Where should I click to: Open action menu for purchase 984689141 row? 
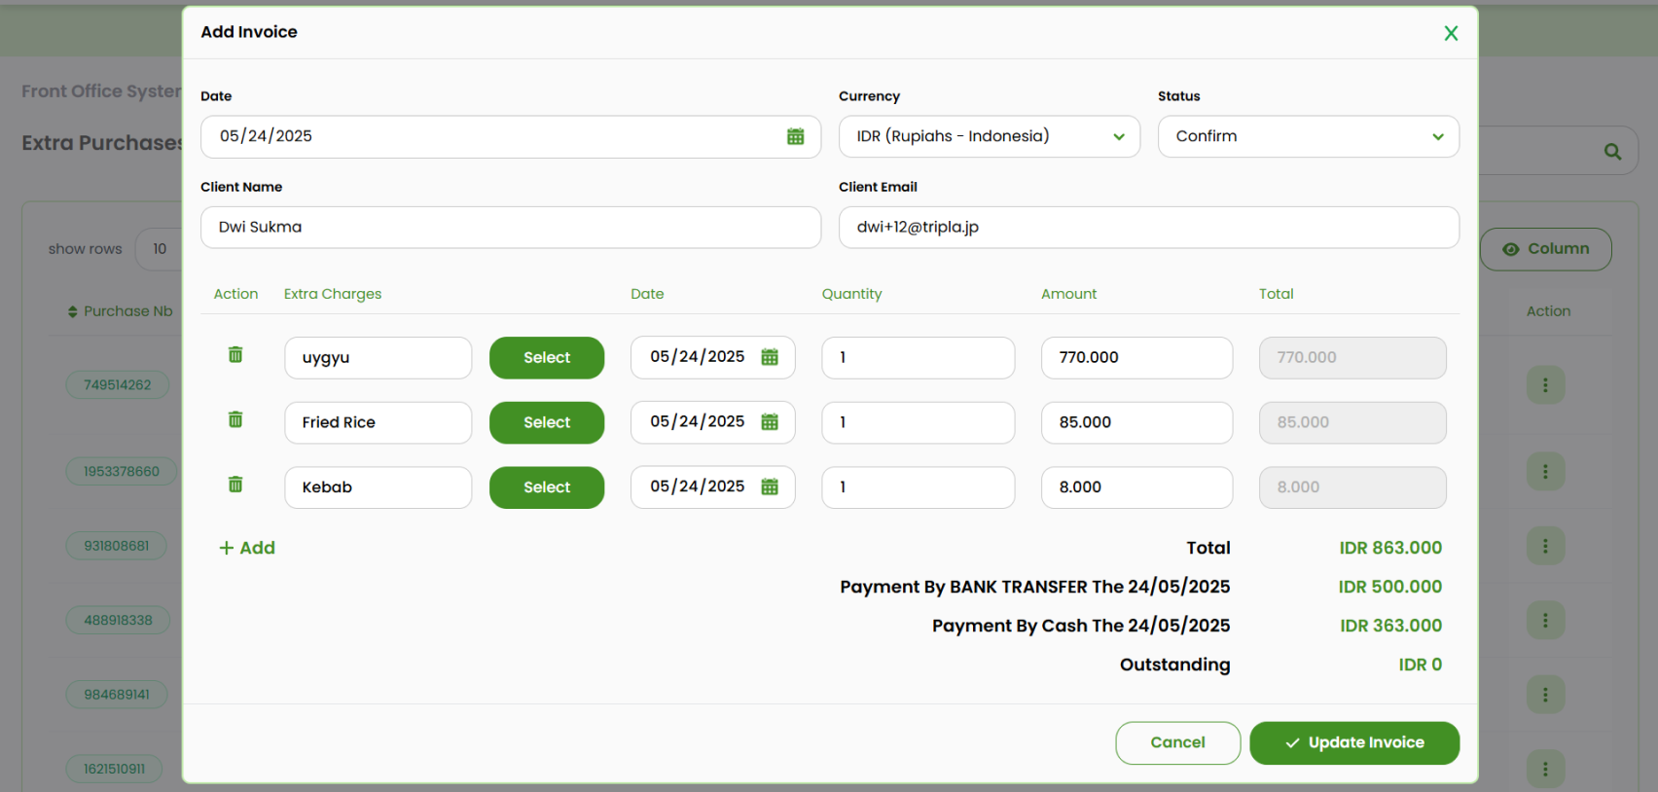click(x=1545, y=695)
